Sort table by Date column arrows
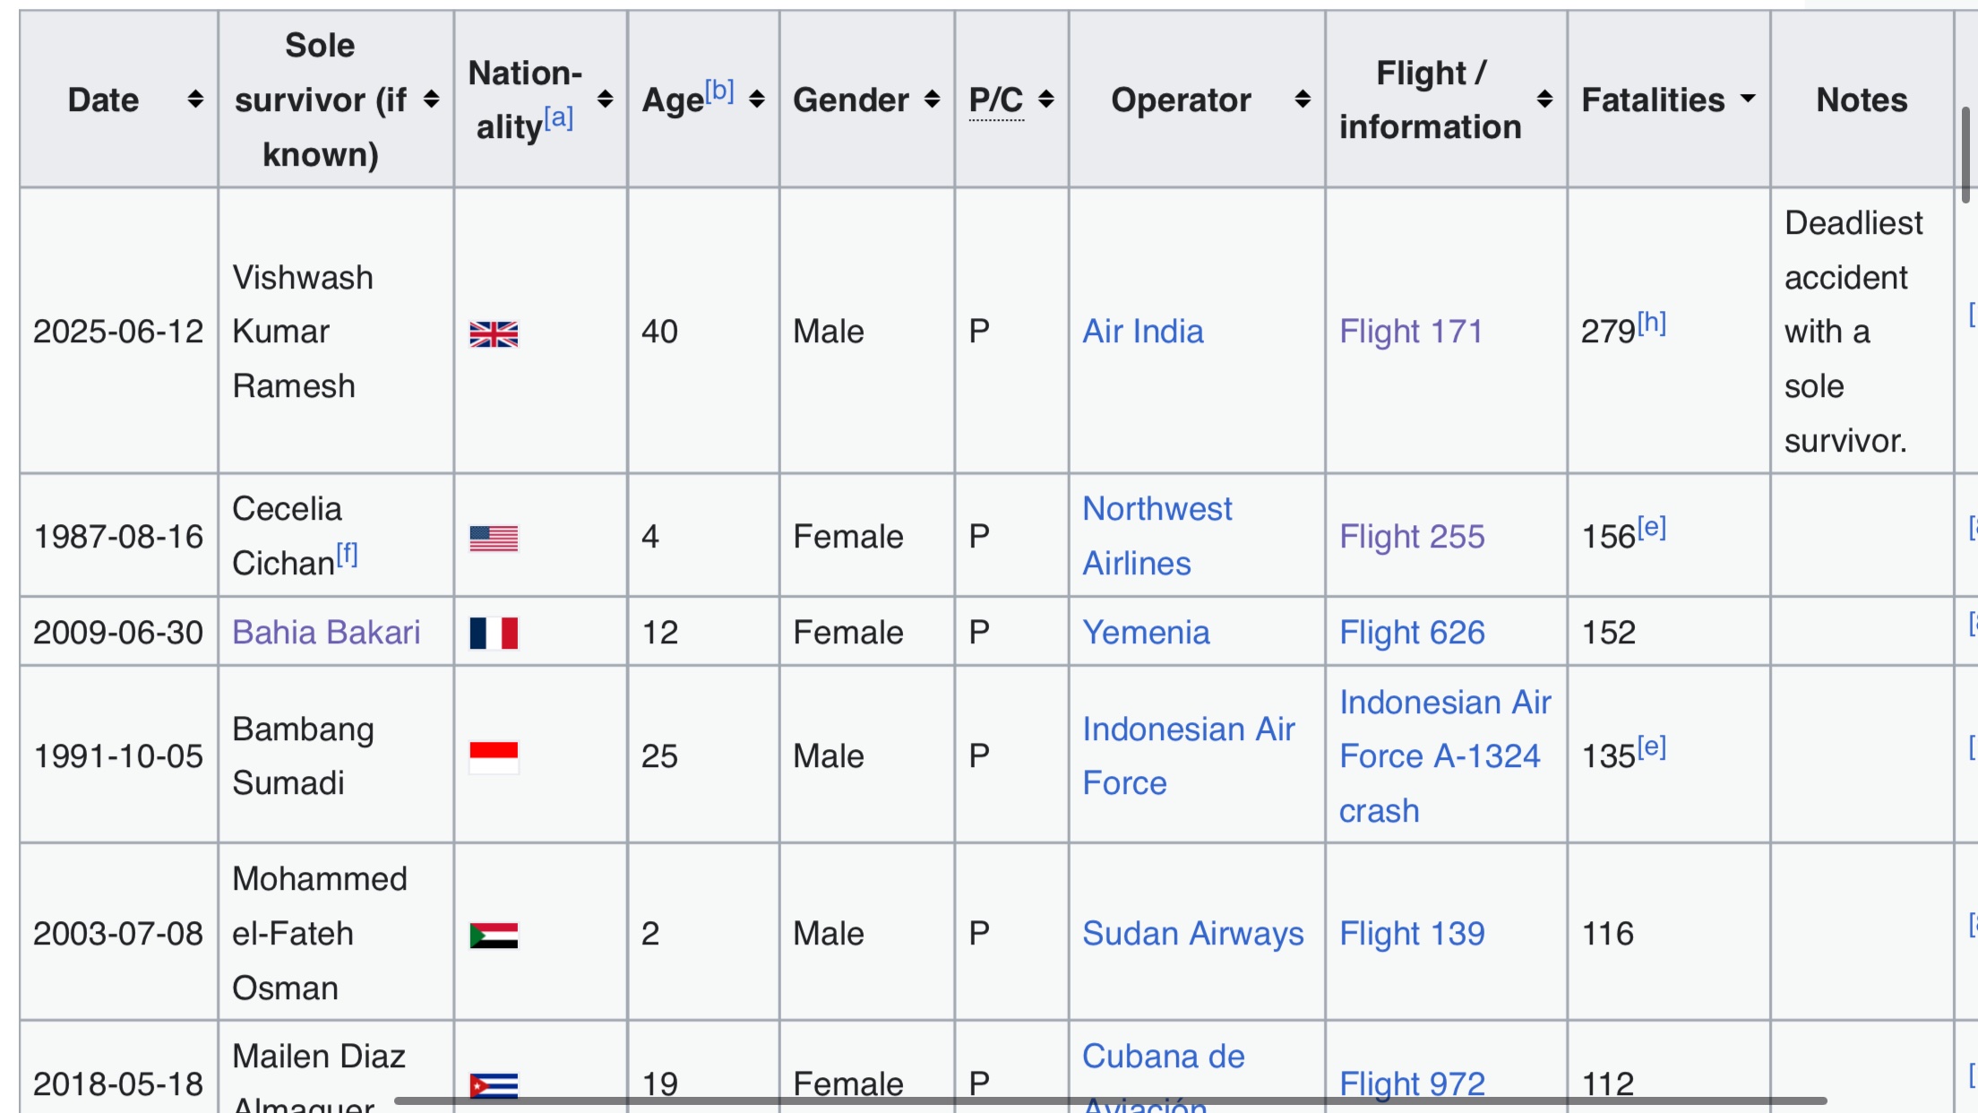This screenshot has width=1978, height=1113. coord(195,99)
